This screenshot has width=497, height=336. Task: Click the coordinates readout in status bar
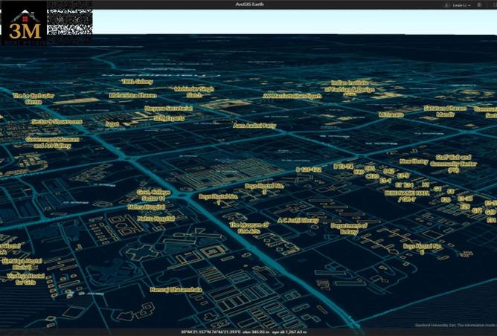[x=217, y=332]
